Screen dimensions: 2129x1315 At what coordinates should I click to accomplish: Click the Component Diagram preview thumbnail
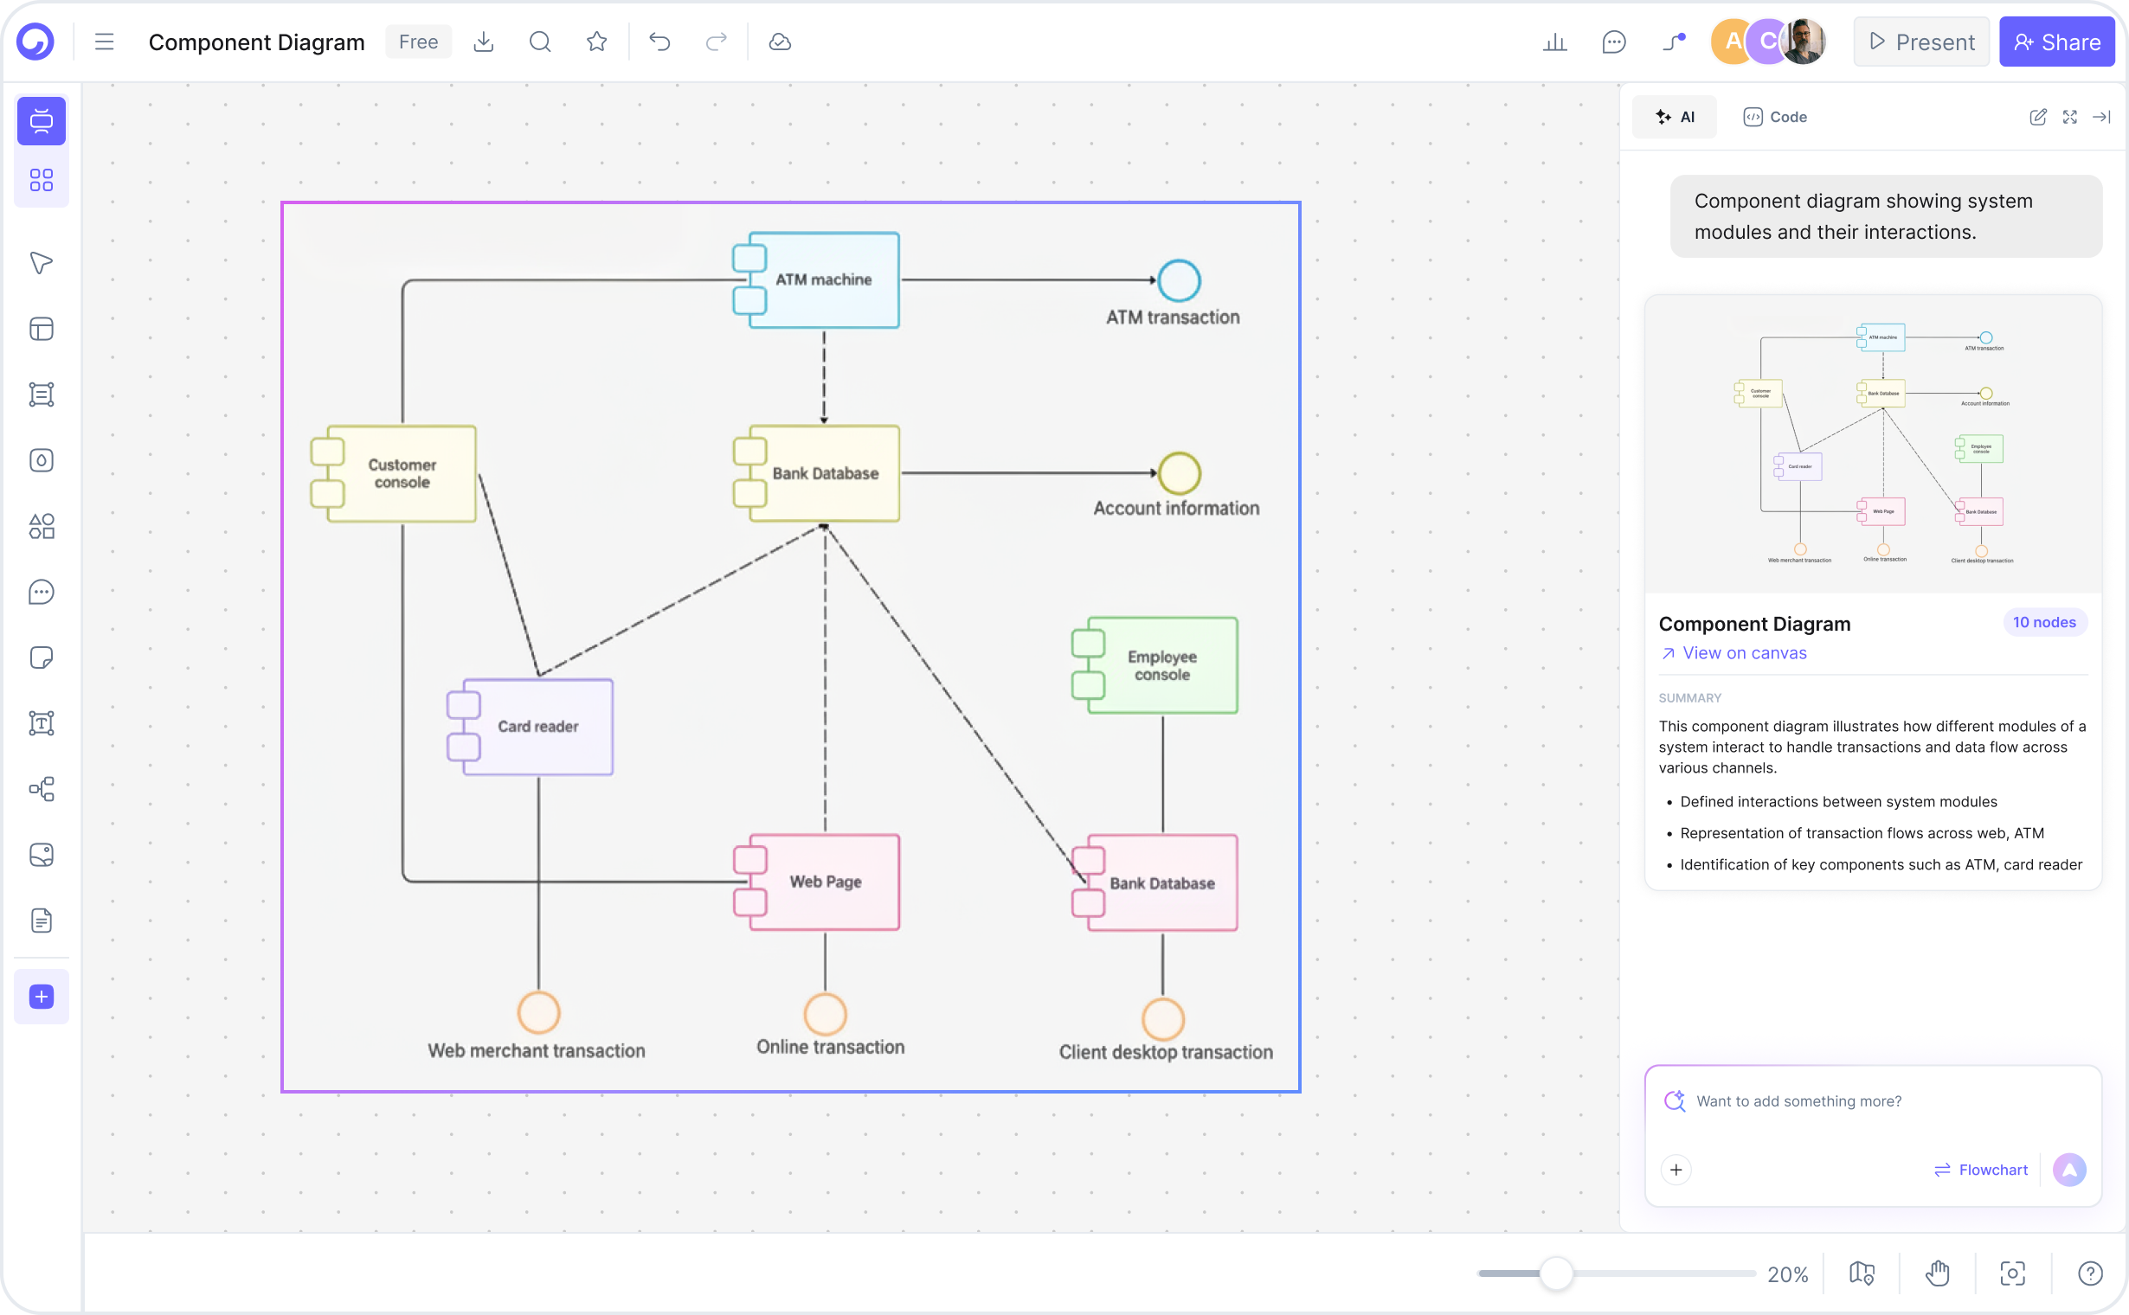[x=1873, y=445]
